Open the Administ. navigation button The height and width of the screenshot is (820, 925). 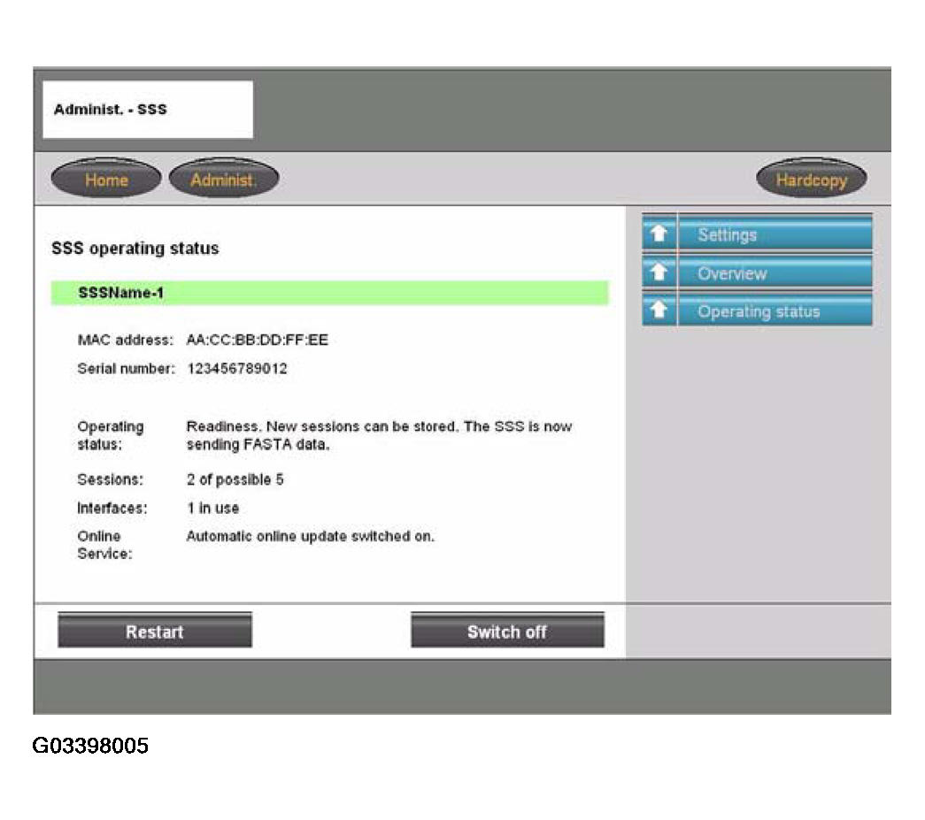click(x=223, y=180)
